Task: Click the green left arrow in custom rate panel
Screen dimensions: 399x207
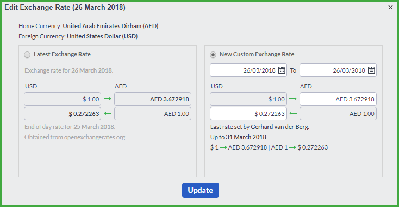Action: (293, 113)
